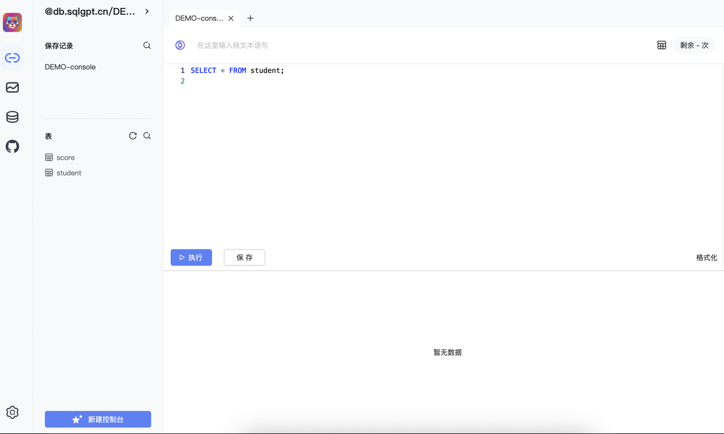
Task: Expand the db.sqlgpt.cn connection chevron
Action: click(x=147, y=11)
